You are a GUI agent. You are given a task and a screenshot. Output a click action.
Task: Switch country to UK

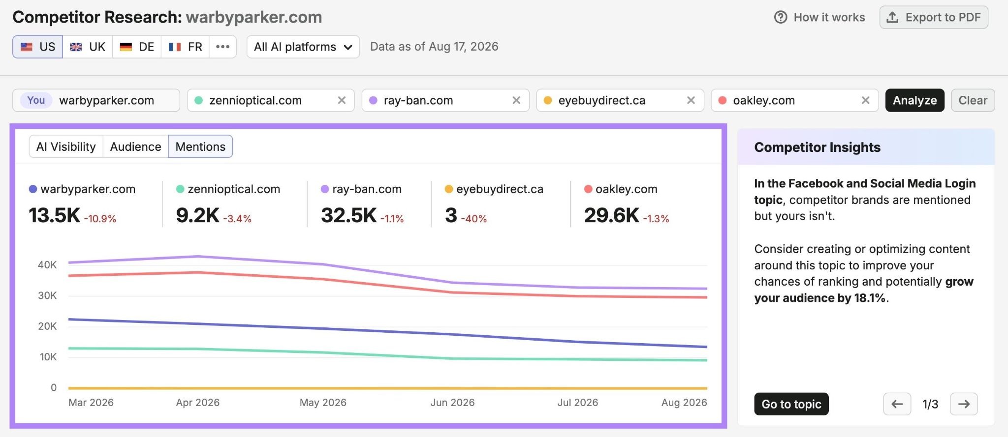(x=88, y=47)
